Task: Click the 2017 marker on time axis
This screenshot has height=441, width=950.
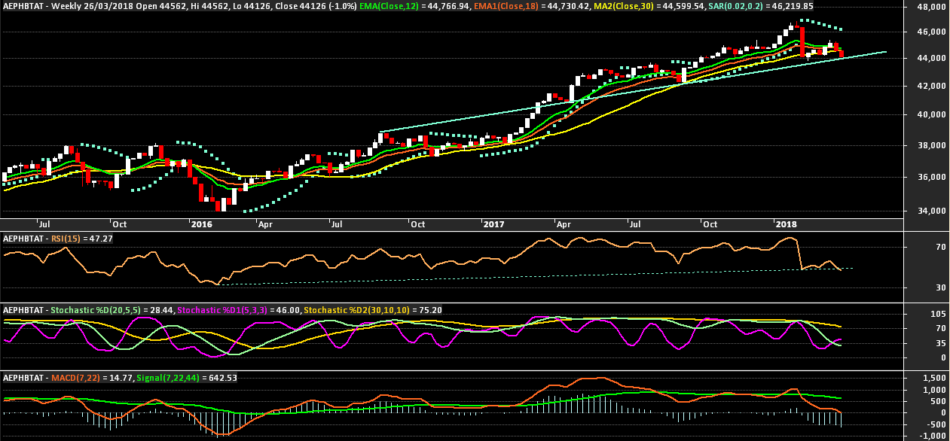Action: pos(493,224)
